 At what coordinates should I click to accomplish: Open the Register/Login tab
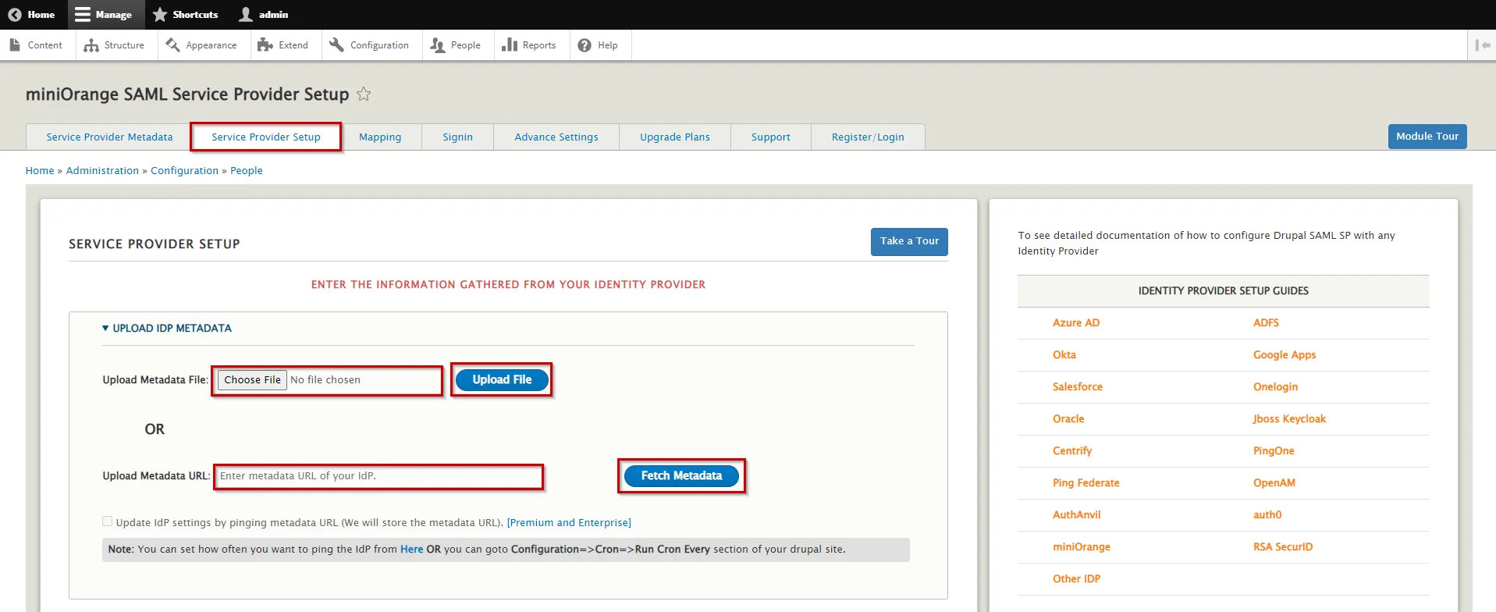click(x=868, y=137)
